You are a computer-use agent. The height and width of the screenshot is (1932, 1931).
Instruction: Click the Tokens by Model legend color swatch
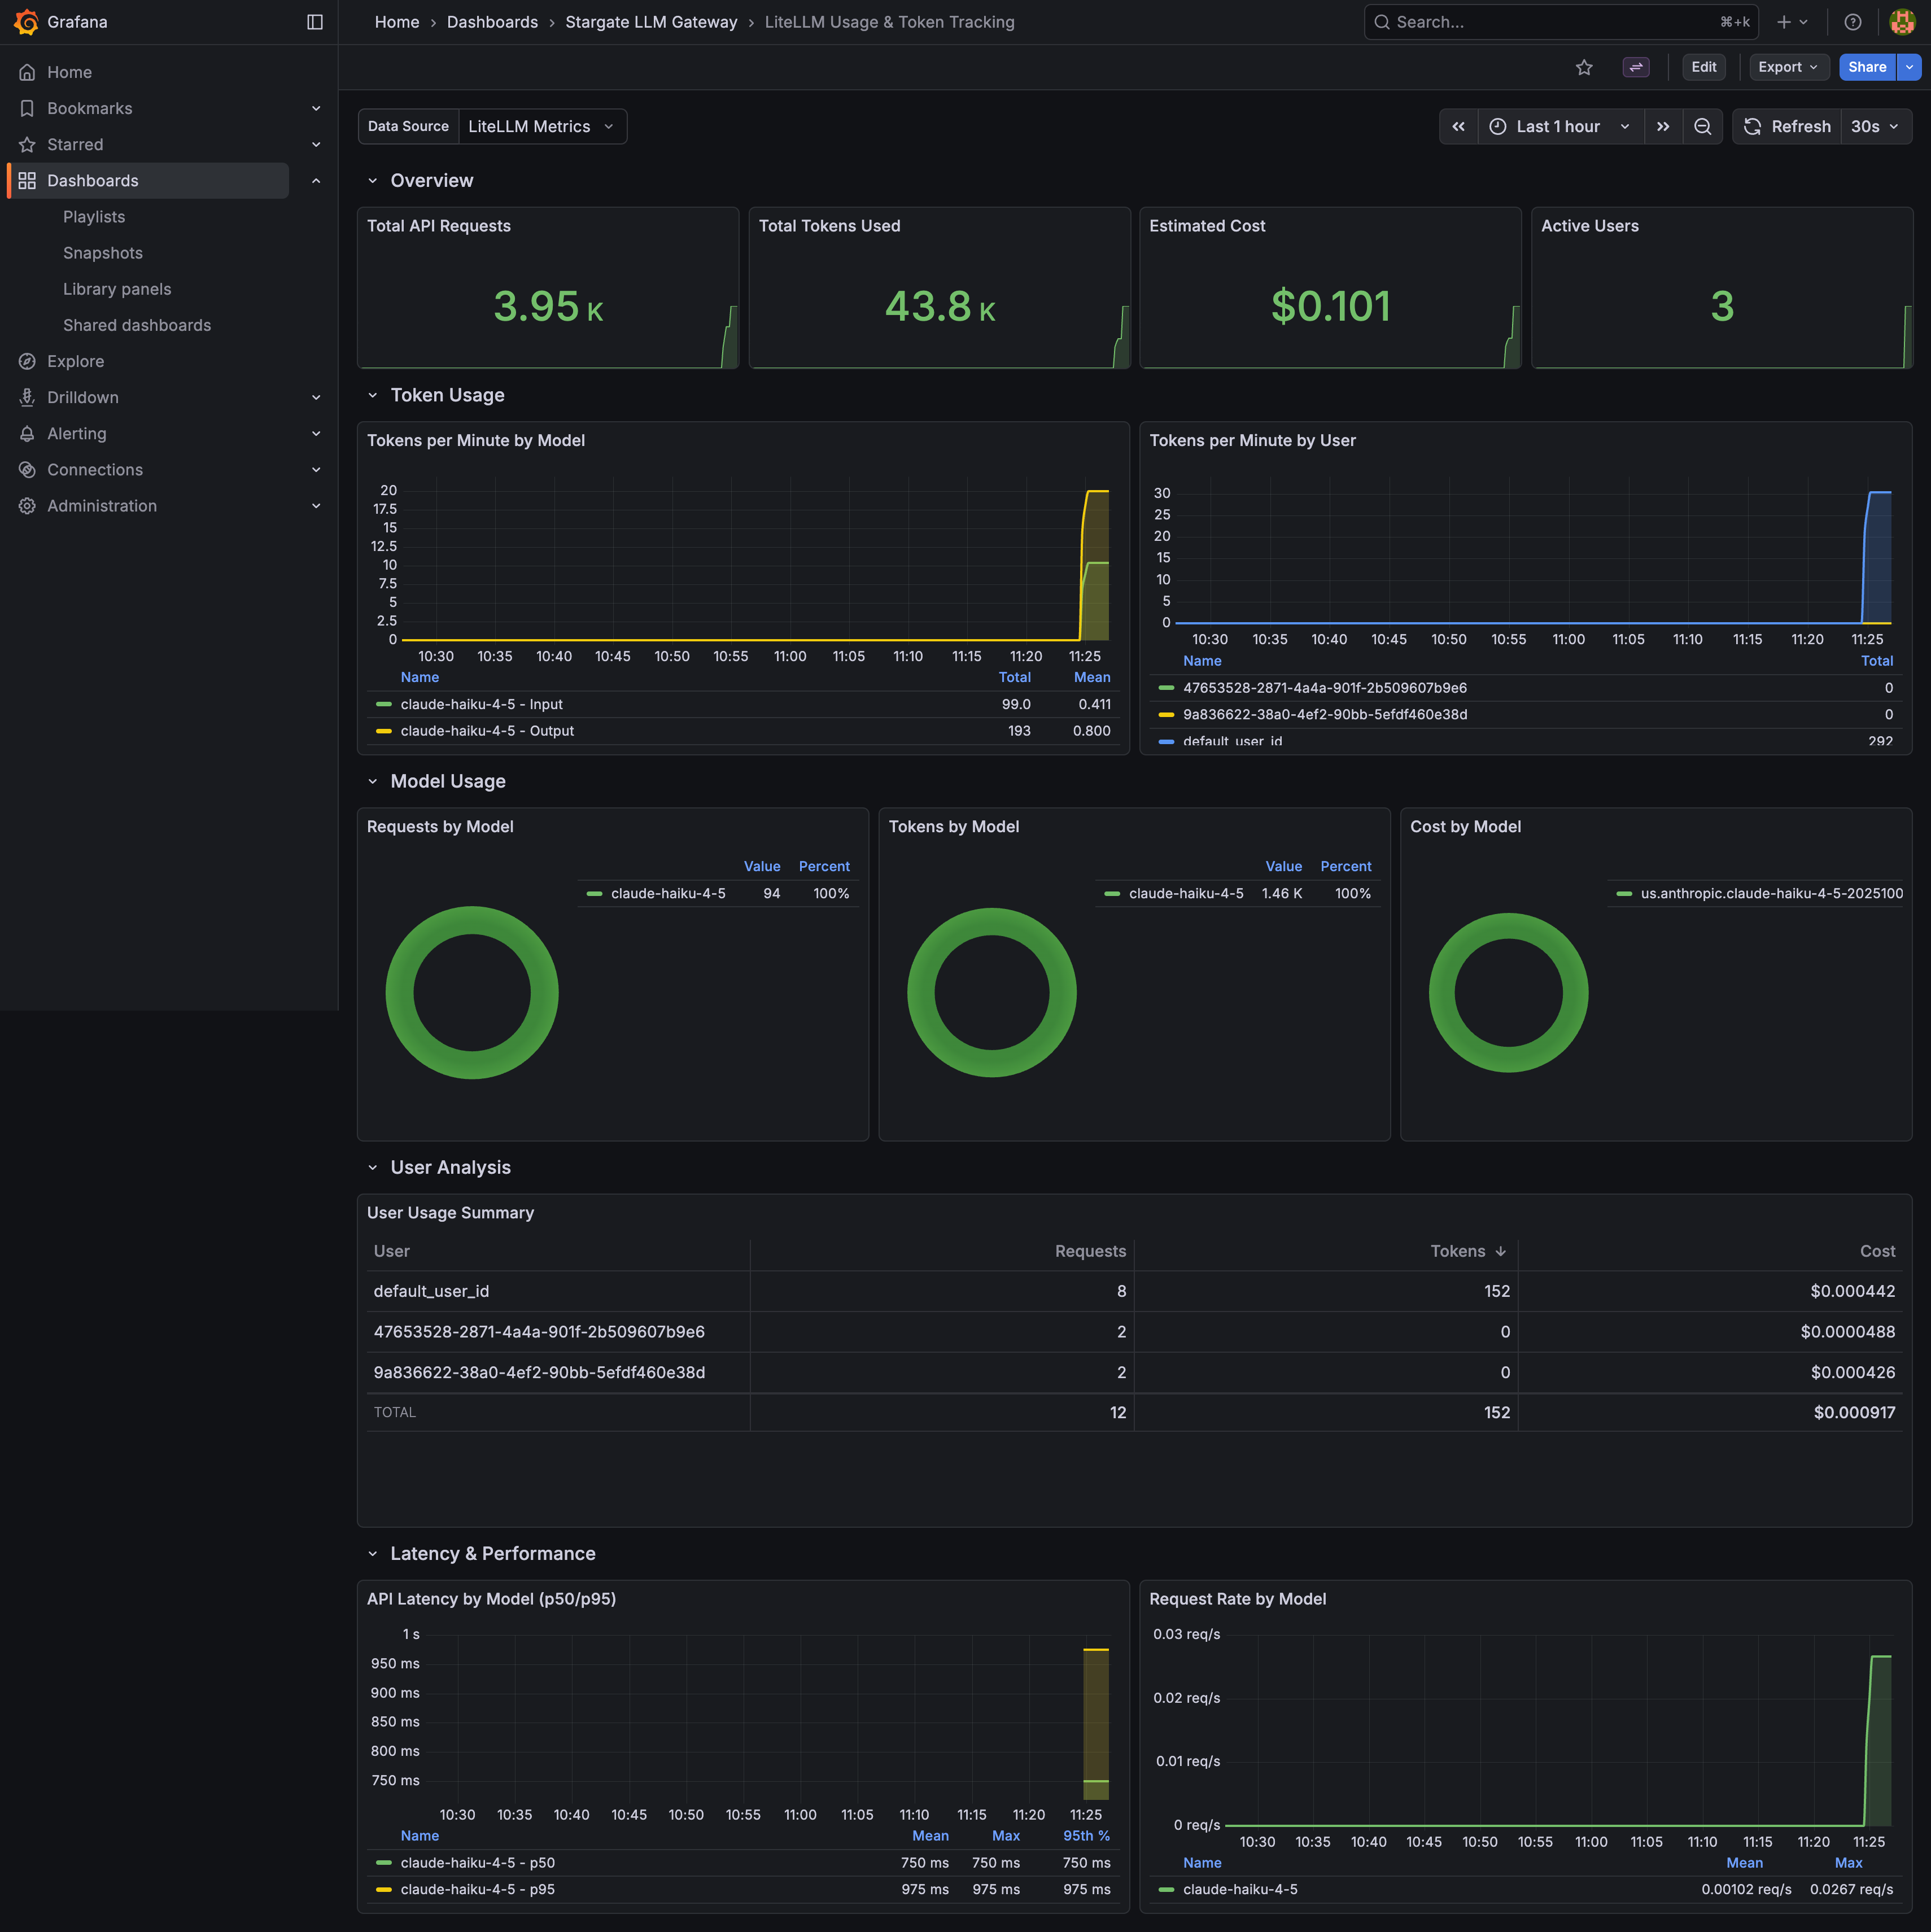[1112, 893]
